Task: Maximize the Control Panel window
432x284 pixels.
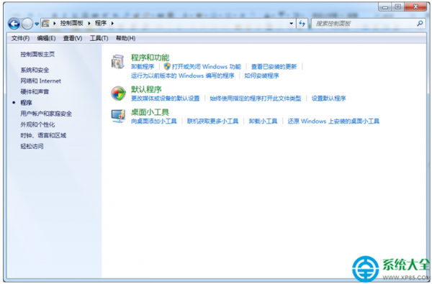Action: coord(398,7)
